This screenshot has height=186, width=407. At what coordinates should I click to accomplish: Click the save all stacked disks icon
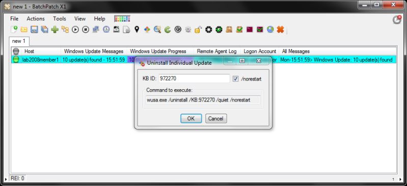click(44, 30)
